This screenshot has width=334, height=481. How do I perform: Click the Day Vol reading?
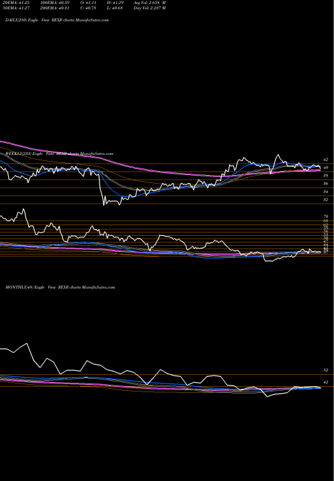click(x=150, y=8)
